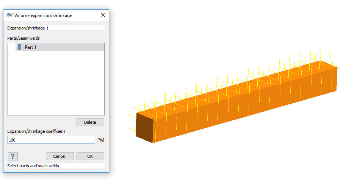Confirm the dialog with OK
Screen dimensions: 360x193
pyautogui.click(x=90, y=156)
